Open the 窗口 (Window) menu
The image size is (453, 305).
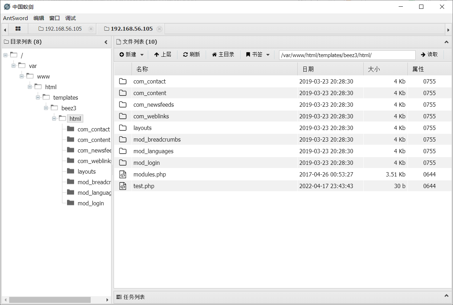point(55,18)
